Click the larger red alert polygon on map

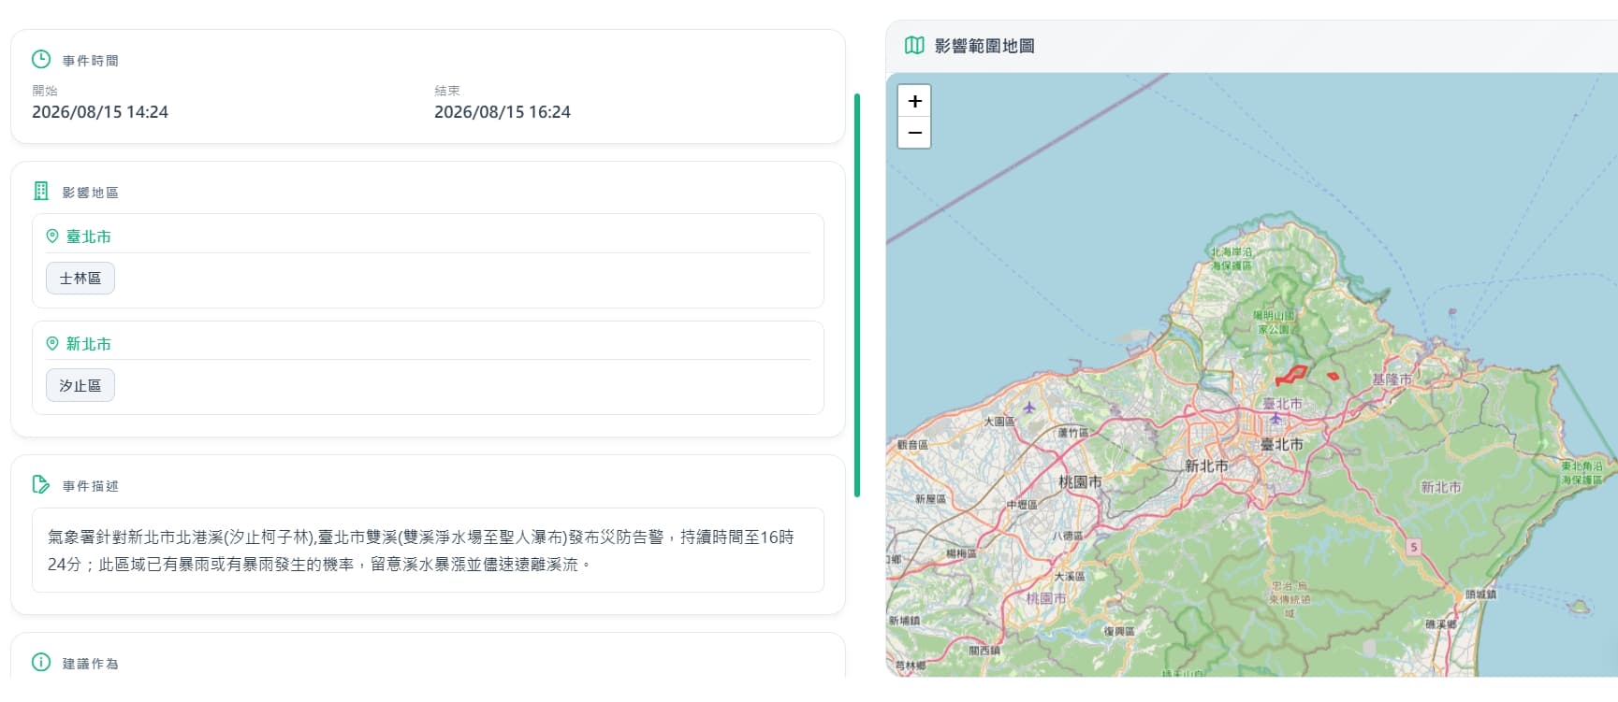coord(1291,376)
